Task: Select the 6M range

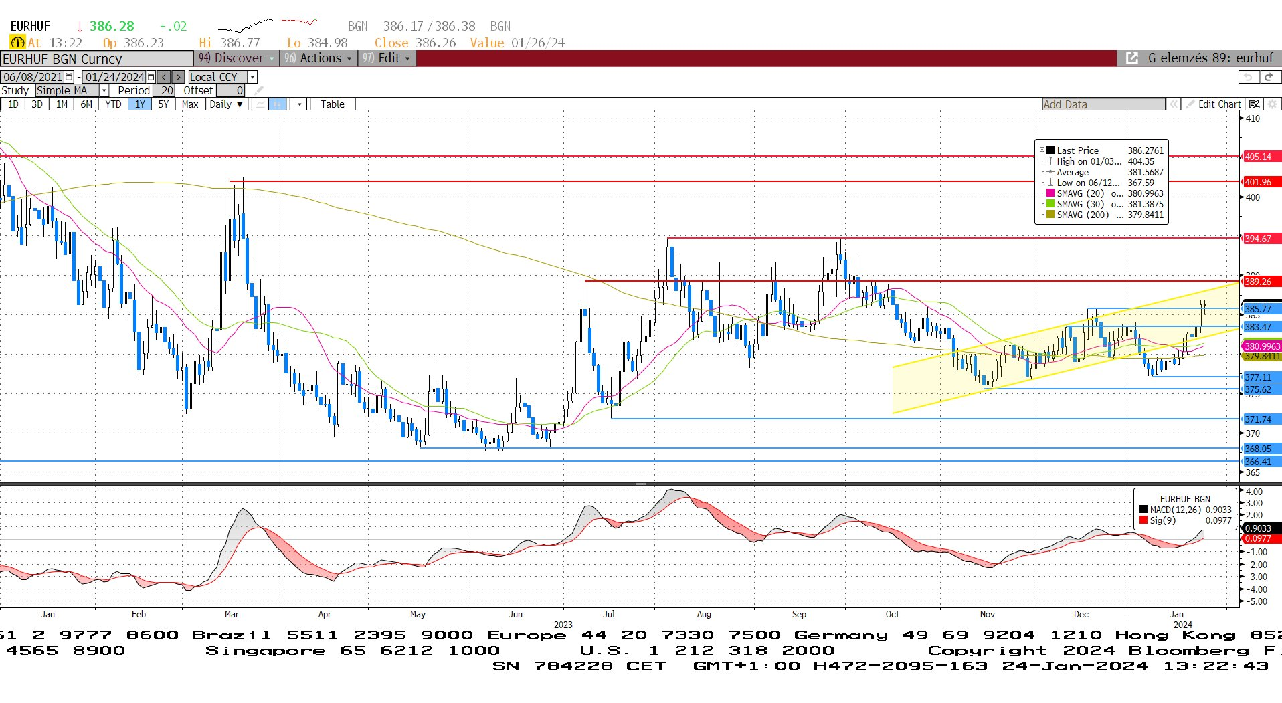Action: pyautogui.click(x=87, y=104)
